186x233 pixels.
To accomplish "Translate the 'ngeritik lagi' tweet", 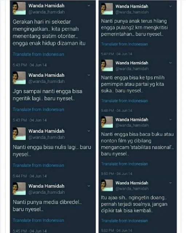I will click(39, 110).
